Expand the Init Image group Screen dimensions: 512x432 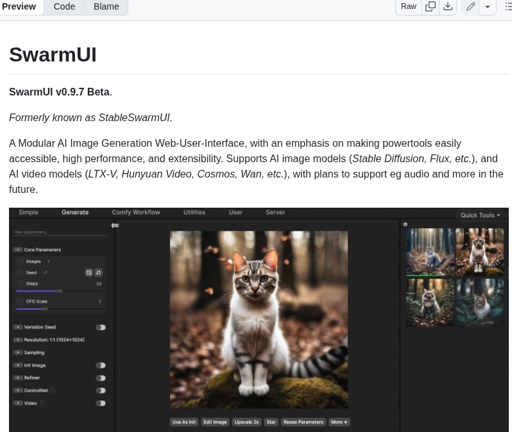click(18, 365)
